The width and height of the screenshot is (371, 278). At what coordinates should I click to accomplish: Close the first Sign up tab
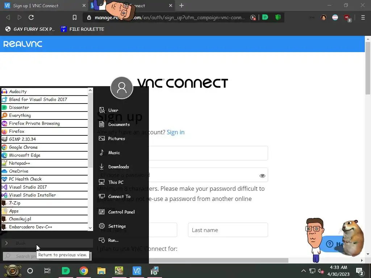[x=84, y=5]
